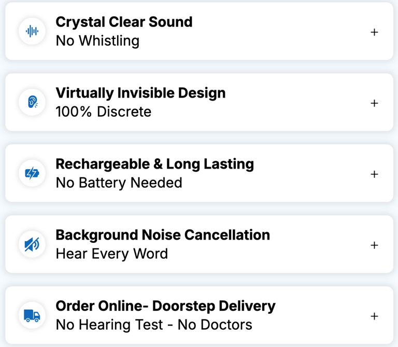Expand Background Noise Cancellation plus icon
The height and width of the screenshot is (347, 398).
tap(374, 245)
